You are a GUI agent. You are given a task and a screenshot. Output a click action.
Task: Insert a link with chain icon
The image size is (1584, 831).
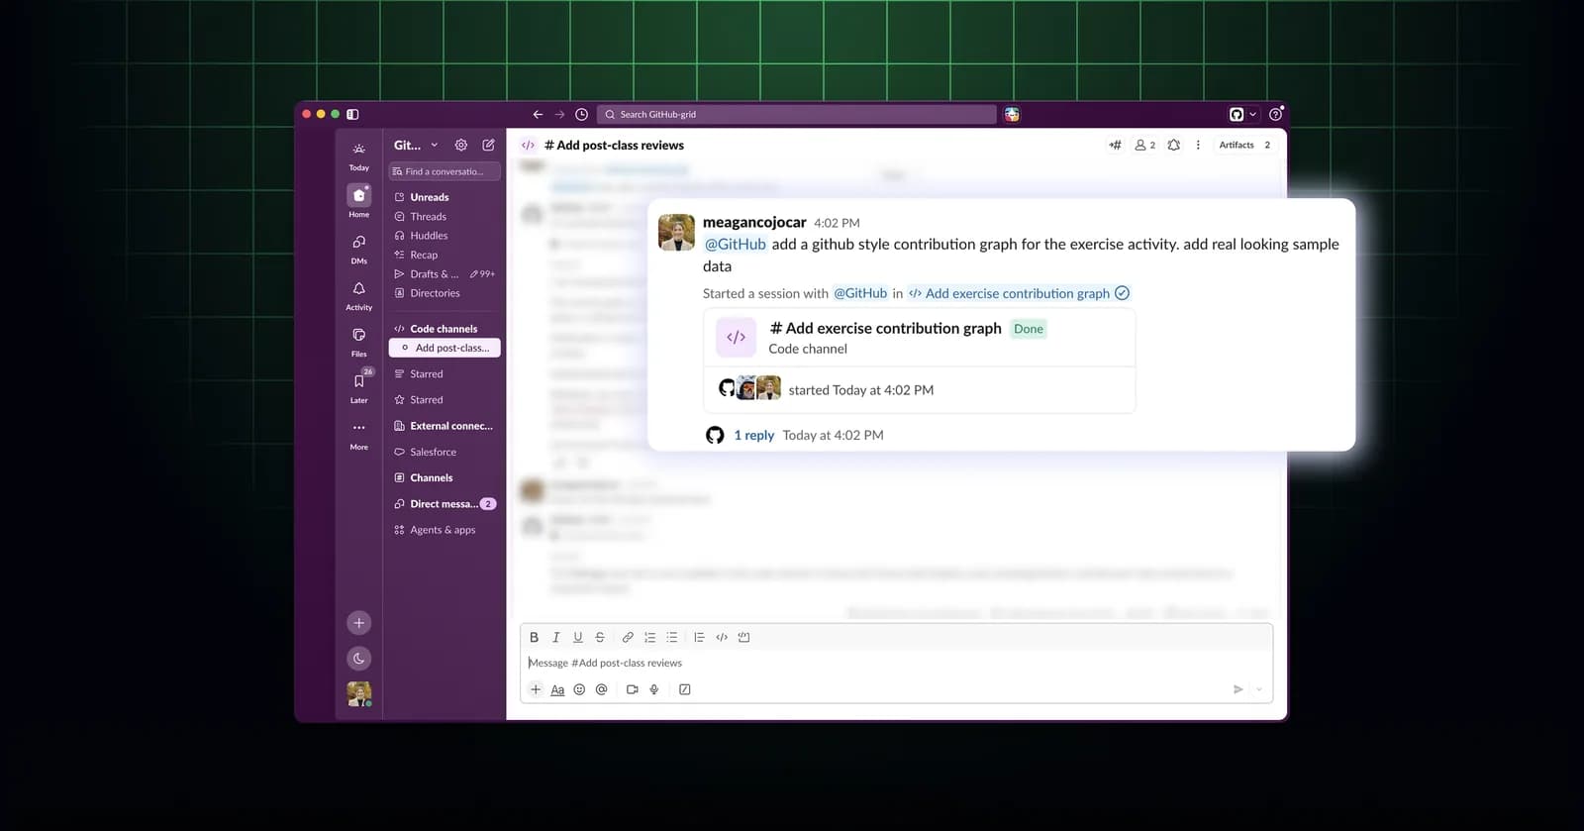(x=628, y=637)
